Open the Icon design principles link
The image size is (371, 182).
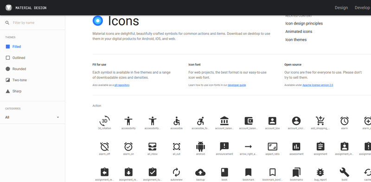click(304, 24)
